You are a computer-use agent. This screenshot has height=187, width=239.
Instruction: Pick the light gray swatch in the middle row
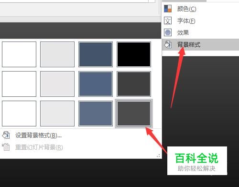(x=57, y=84)
